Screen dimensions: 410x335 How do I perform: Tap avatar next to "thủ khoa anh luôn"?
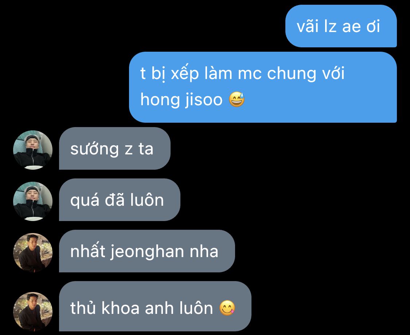tap(33, 311)
